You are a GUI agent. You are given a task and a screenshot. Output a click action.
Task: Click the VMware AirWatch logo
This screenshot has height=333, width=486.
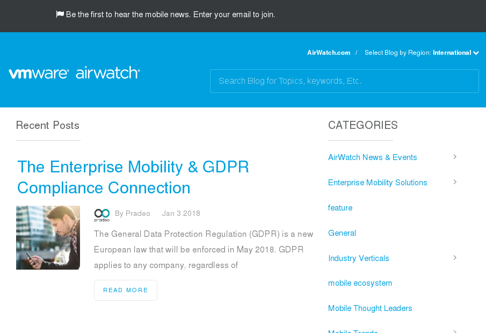point(74,73)
